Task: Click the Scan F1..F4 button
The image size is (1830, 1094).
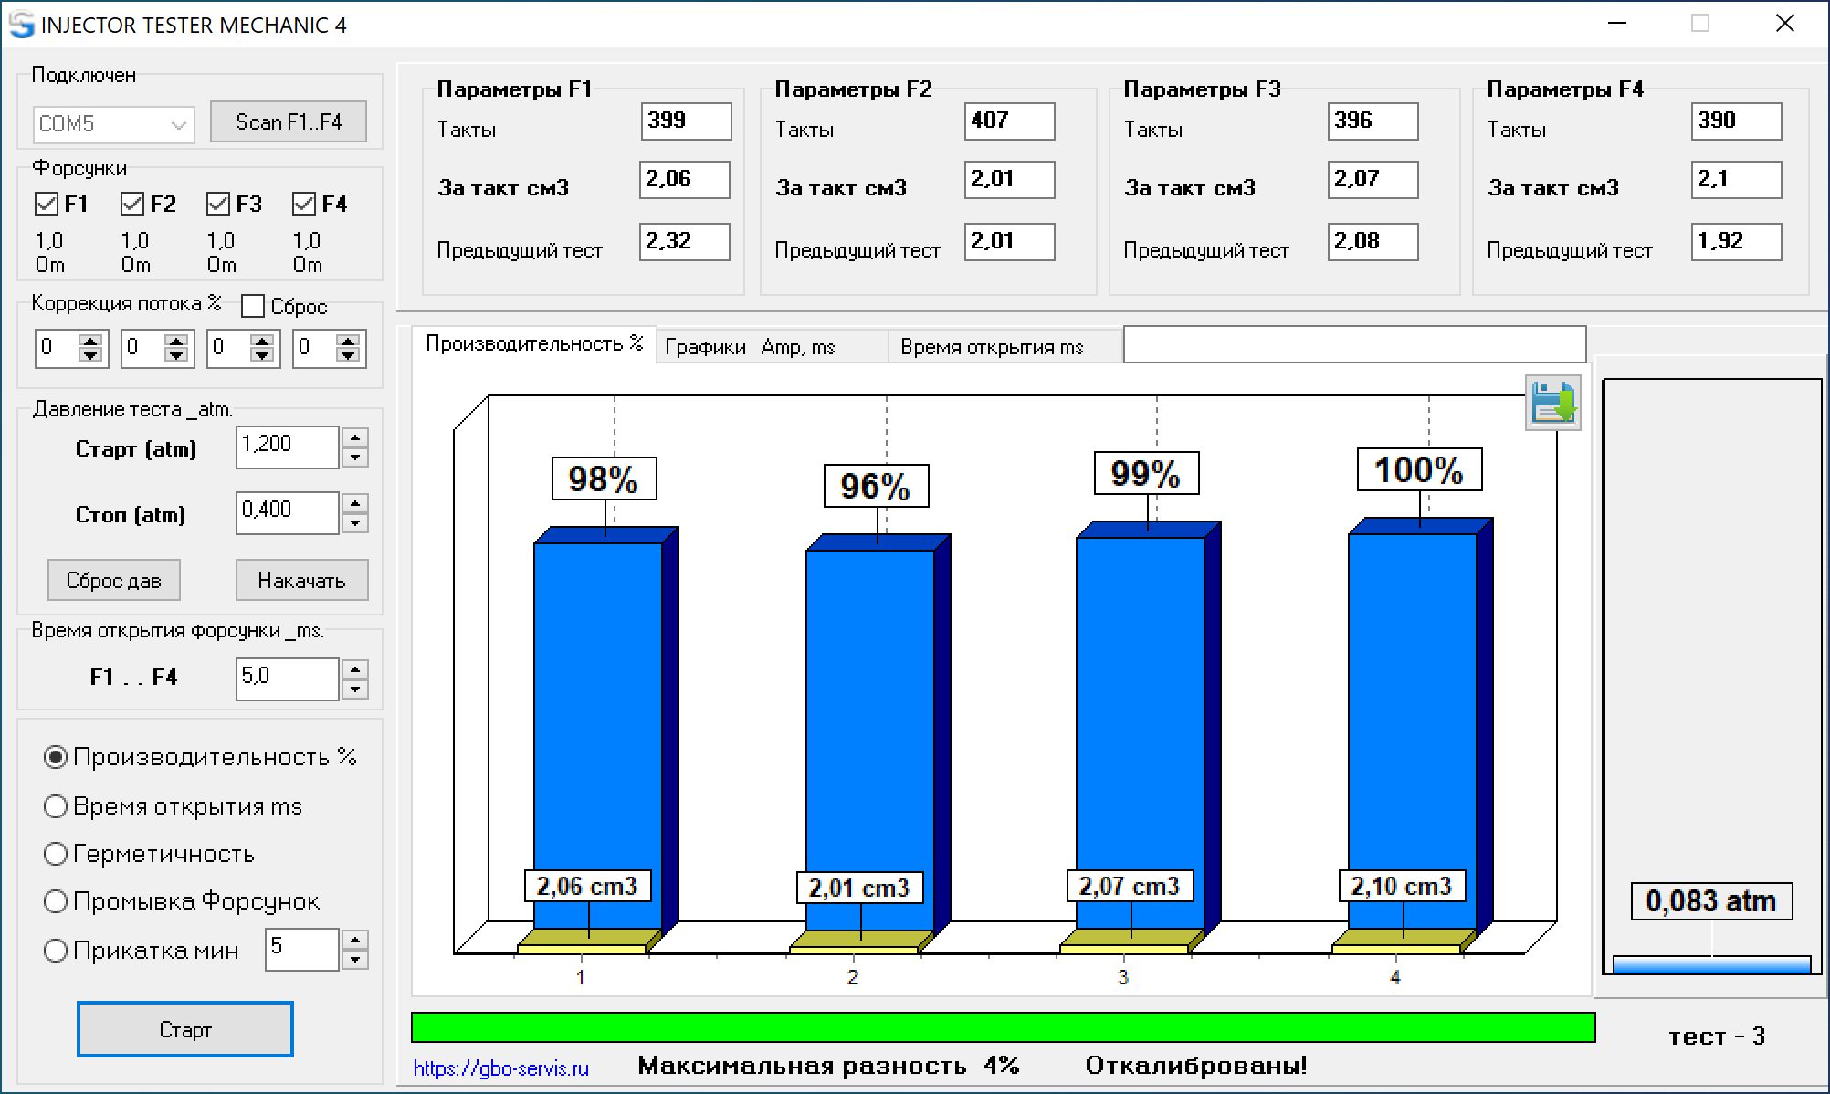Action: click(289, 122)
